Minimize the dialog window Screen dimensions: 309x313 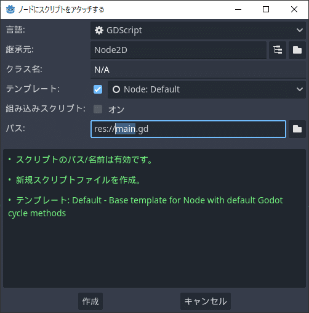[x=238, y=9]
